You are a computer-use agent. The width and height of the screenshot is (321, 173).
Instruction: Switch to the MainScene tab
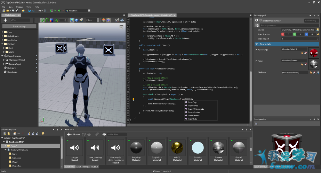pos(11,15)
